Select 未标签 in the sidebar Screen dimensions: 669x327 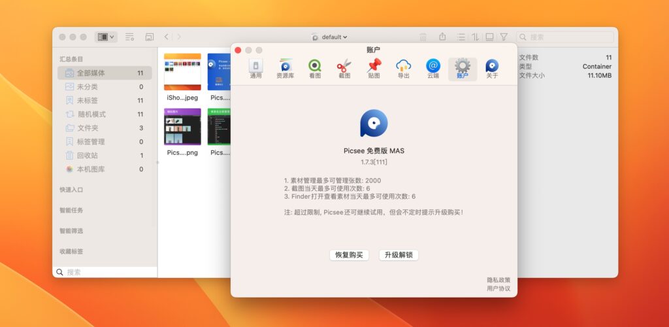tap(105, 100)
